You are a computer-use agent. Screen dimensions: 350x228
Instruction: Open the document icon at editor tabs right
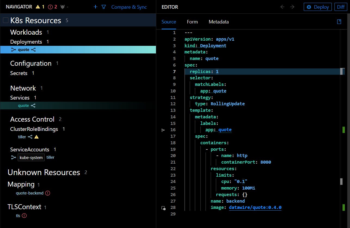[x=339, y=22]
